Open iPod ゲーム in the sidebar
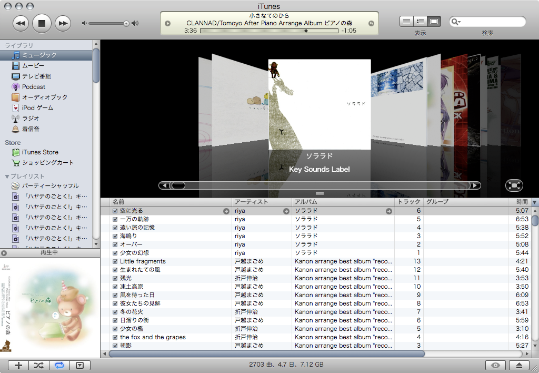Screen dimensions: 539x373 point(46,107)
